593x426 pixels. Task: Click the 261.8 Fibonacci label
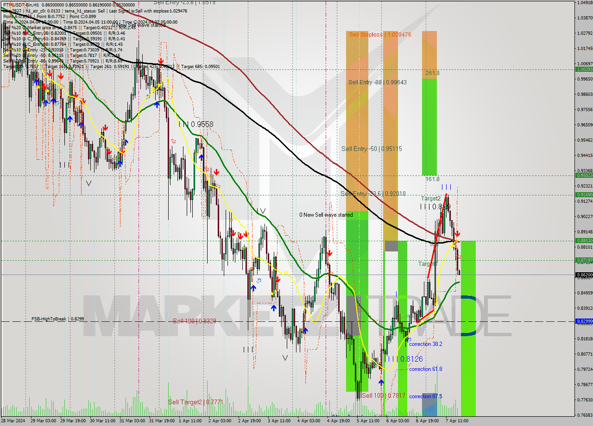tap(432, 73)
